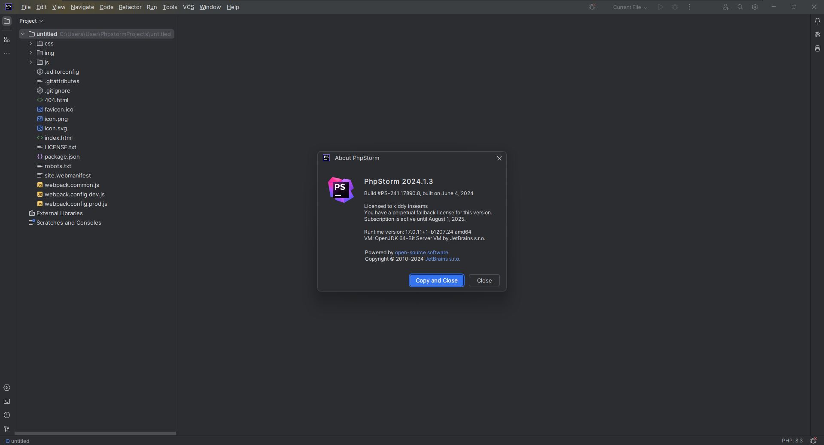Viewport: 824px width, 445px height.
Task: Open Code With Me icon
Action: click(x=726, y=7)
